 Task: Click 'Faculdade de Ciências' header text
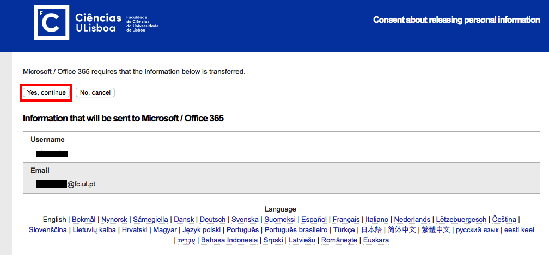point(143,24)
